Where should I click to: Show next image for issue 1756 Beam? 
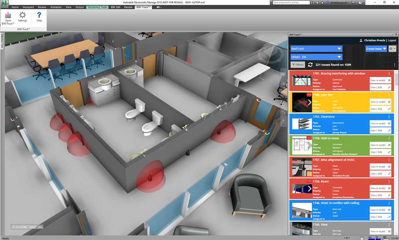310,189
